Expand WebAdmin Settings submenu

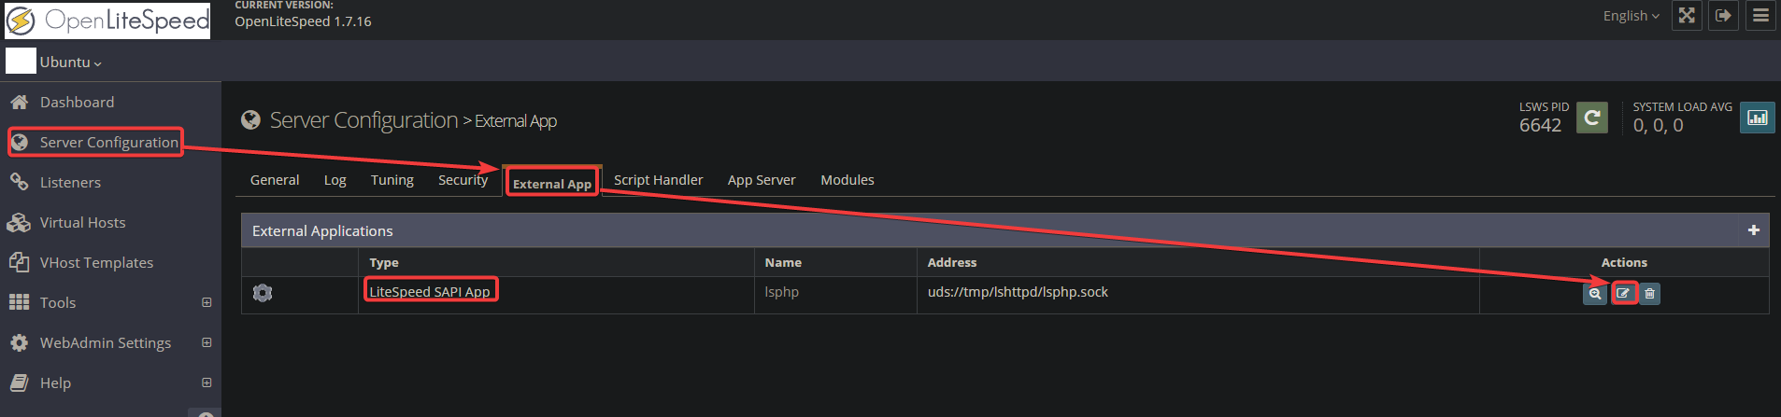207,342
